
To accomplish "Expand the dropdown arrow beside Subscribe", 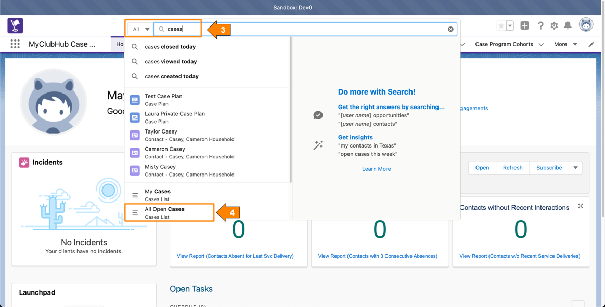I will [575, 168].
